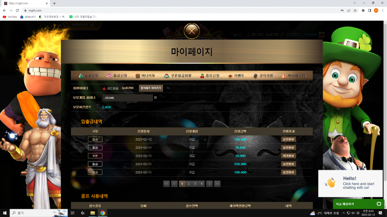This screenshot has height=217, width=387.
Task: Open the Hello chat popup message
Action: [351, 183]
